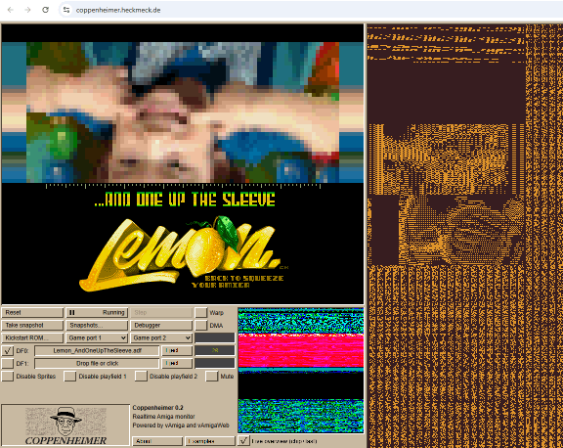Click the DF0 track counter display
This screenshot has height=448, width=563.
click(215, 350)
